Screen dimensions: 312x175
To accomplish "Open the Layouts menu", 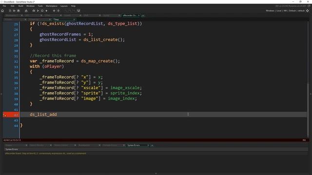I will click(x=64, y=6).
